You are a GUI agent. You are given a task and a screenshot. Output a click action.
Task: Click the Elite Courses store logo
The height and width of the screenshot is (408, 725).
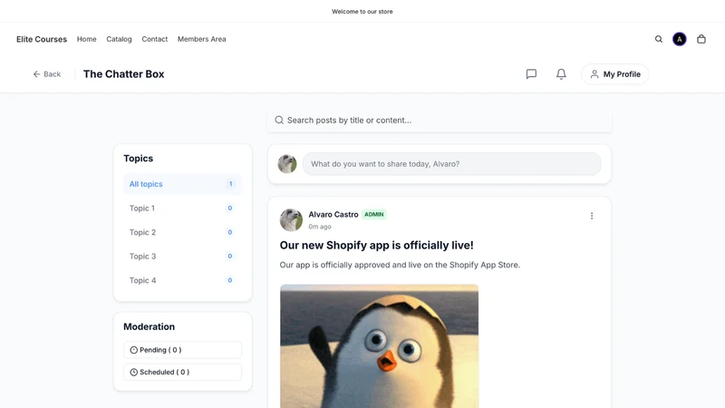(x=42, y=39)
